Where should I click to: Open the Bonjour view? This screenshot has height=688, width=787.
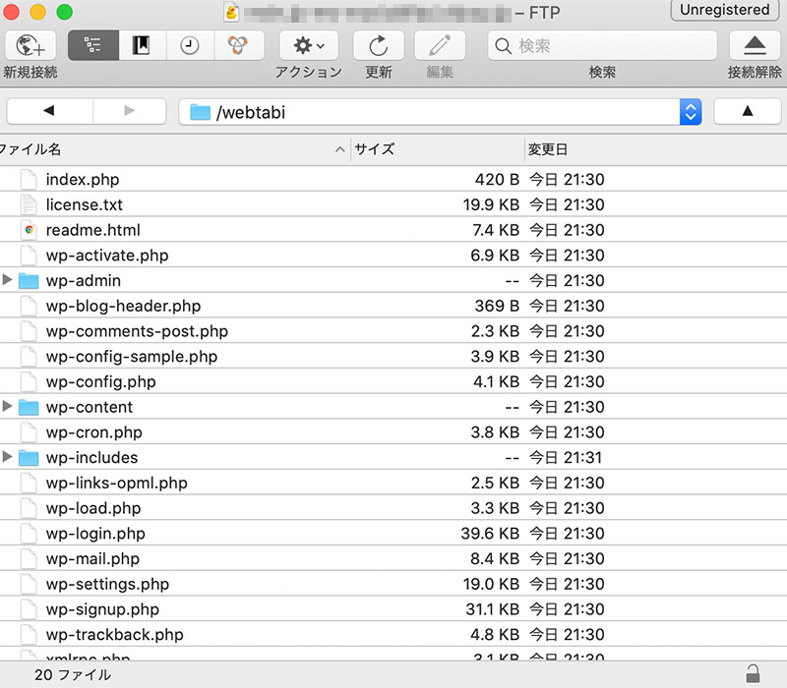tap(237, 45)
